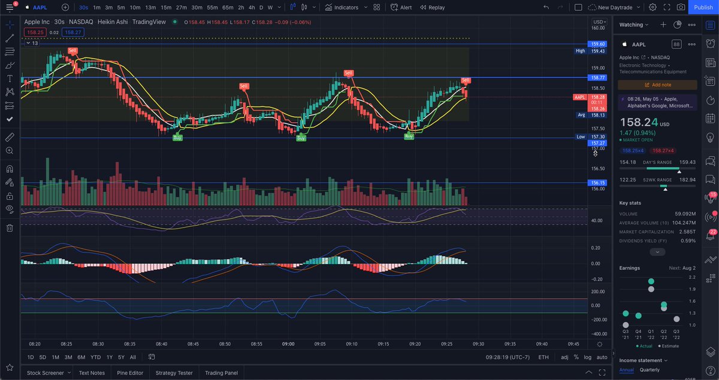Image resolution: width=719 pixels, height=380 pixels.
Task: Expand the chart style dropdown arrow
Action: tap(314, 7)
